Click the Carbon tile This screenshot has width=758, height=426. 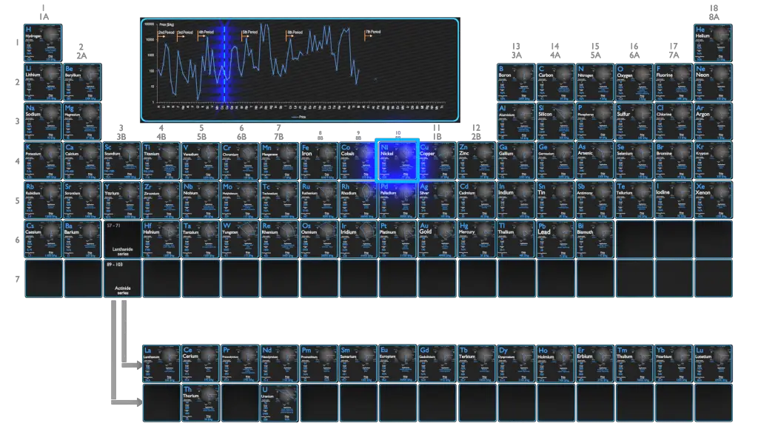555,82
